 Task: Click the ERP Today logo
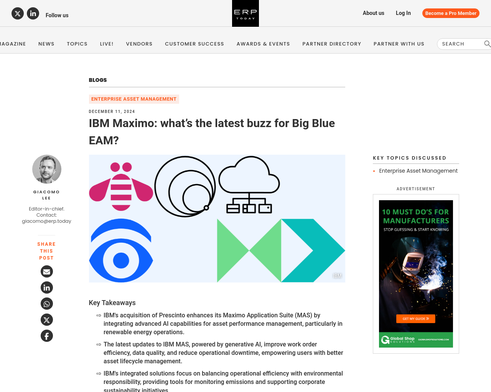click(245, 13)
